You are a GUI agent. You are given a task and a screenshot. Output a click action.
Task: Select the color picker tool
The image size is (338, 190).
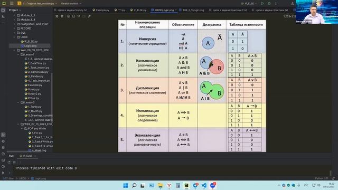tap(89, 16)
